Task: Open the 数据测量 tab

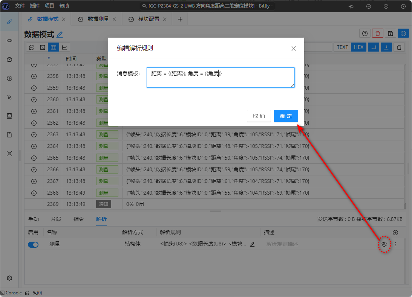Action: click(x=98, y=19)
